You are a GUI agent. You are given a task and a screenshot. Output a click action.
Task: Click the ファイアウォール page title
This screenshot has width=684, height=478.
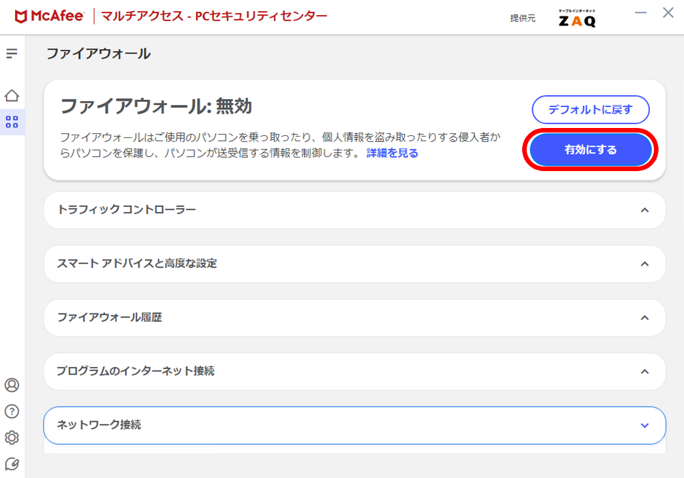coord(99,54)
